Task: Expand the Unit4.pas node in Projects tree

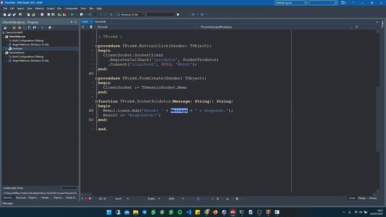Action: pos(7,49)
